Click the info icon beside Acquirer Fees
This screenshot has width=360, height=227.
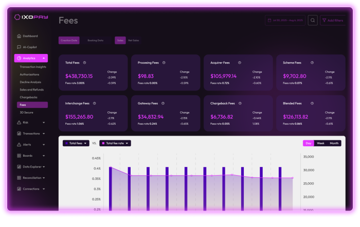[x=240, y=63]
